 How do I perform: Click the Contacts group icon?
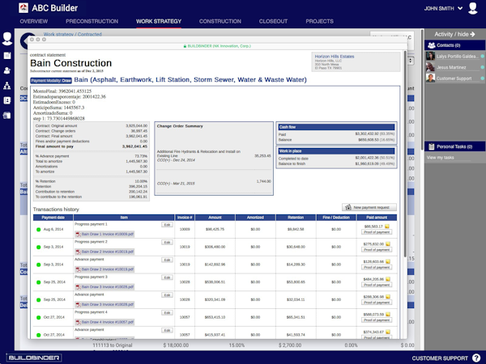pos(433,45)
